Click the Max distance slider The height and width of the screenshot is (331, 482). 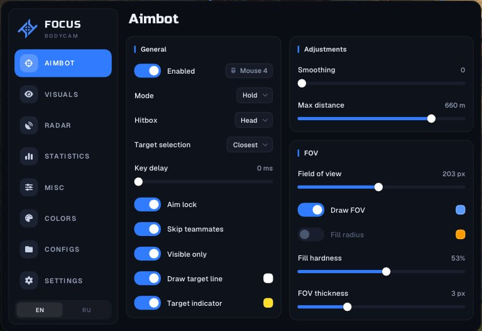pyautogui.click(x=381, y=118)
